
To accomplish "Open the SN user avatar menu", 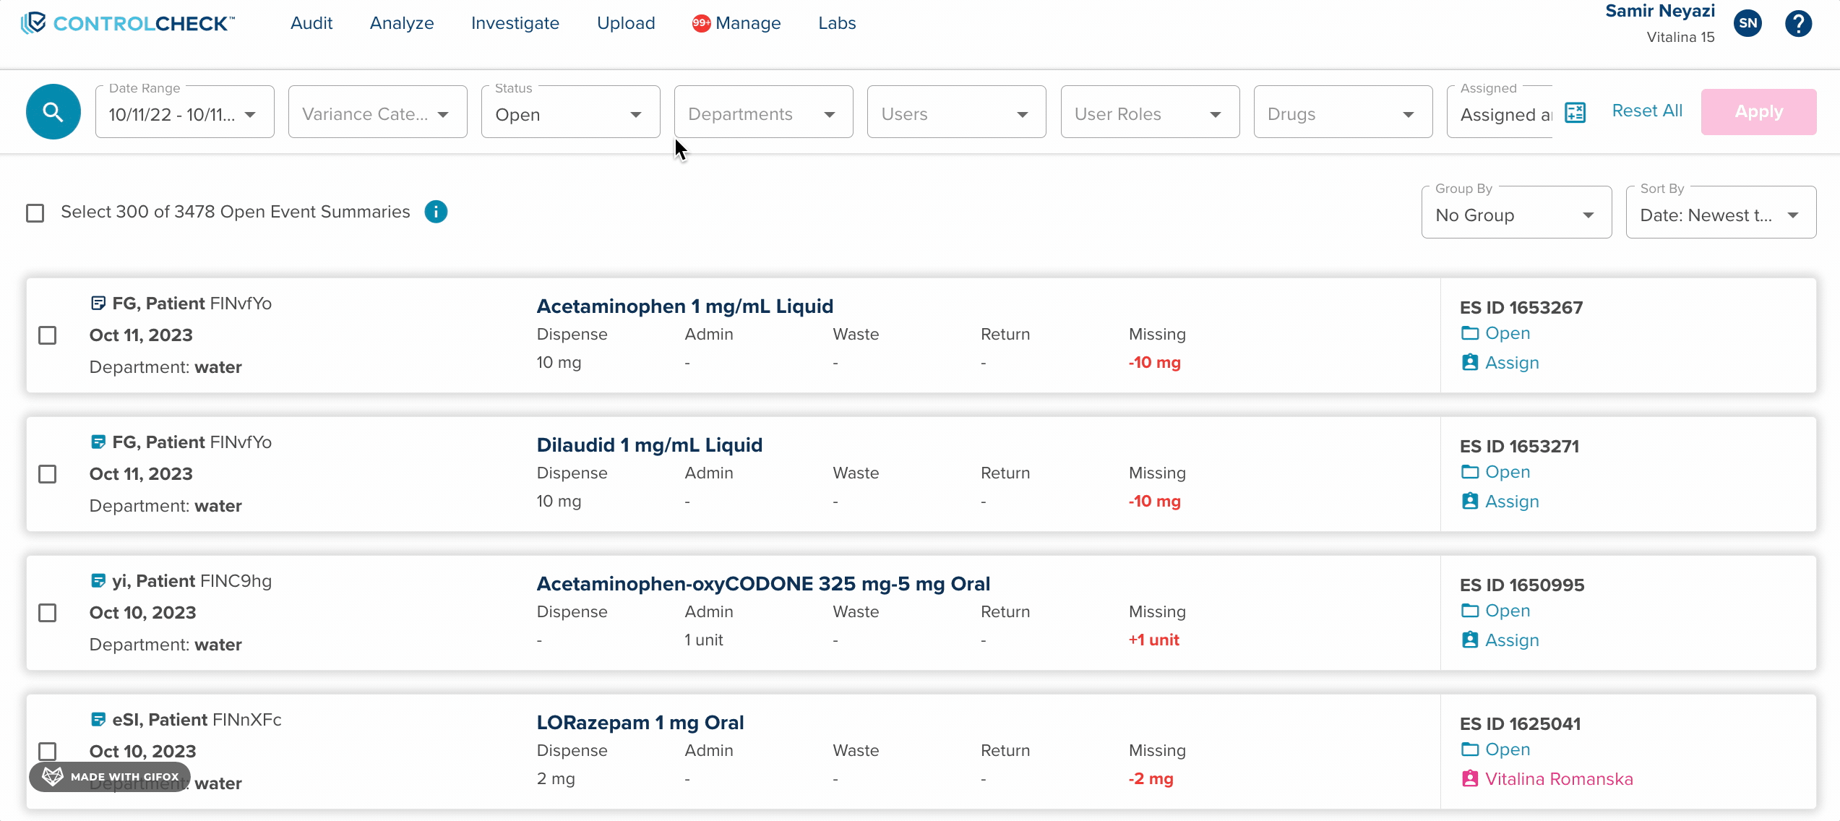I will click(x=1747, y=23).
